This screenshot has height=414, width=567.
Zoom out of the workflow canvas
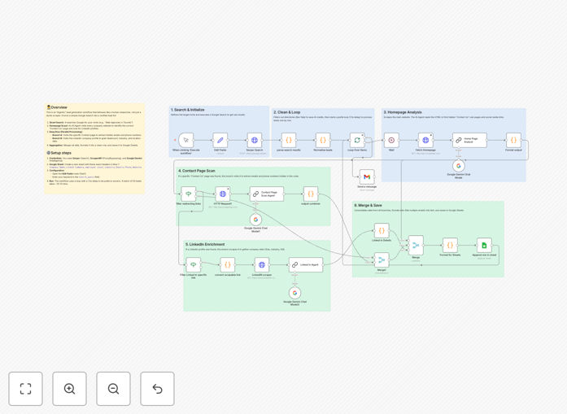(x=113, y=389)
